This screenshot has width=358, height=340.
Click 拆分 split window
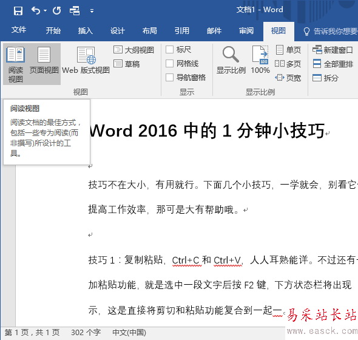coord(326,78)
